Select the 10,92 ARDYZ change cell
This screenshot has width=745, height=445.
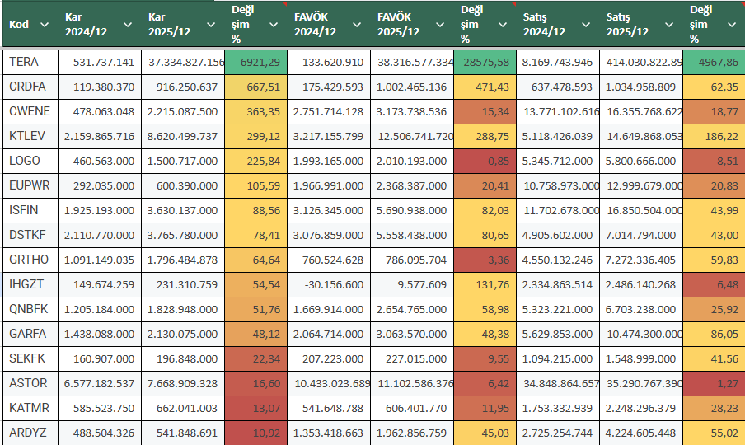(255, 433)
